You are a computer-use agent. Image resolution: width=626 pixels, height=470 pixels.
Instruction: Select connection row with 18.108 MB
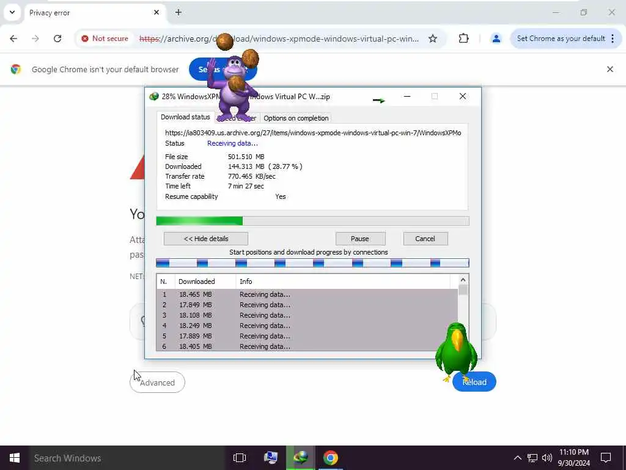click(307, 315)
